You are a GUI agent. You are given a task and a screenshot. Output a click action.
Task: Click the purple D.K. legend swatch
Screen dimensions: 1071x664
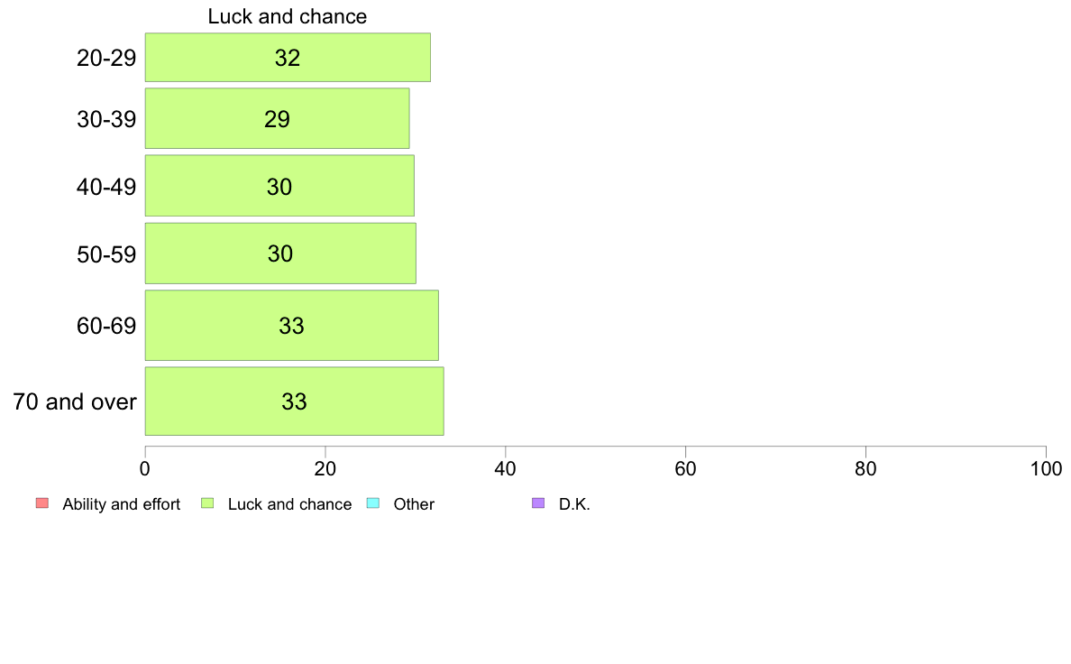pyautogui.click(x=538, y=503)
